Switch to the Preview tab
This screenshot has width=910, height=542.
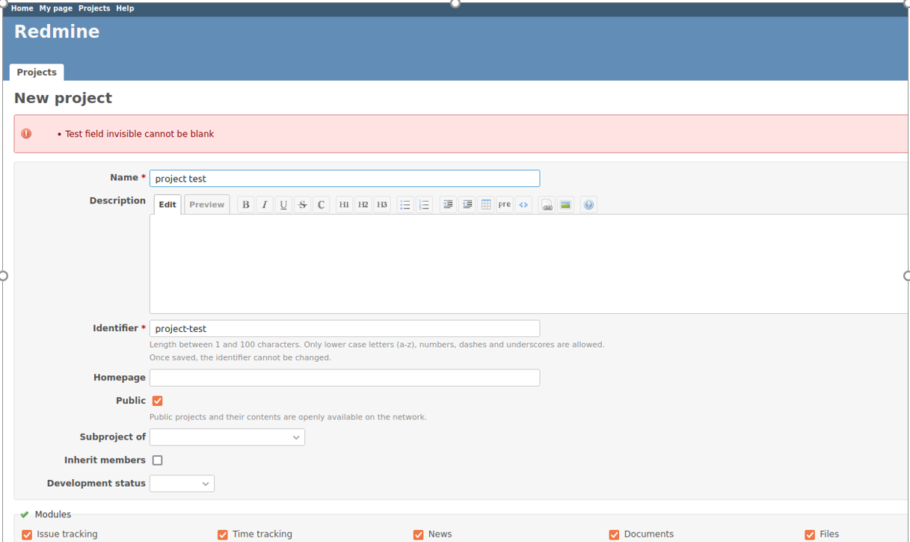point(207,205)
